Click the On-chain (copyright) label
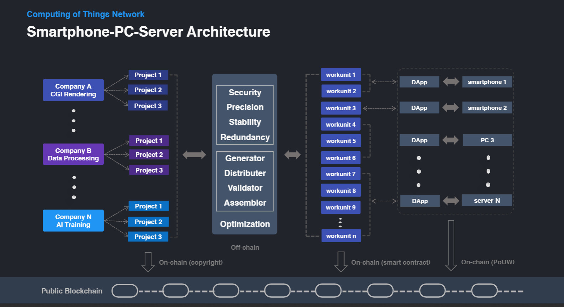 coord(191,262)
